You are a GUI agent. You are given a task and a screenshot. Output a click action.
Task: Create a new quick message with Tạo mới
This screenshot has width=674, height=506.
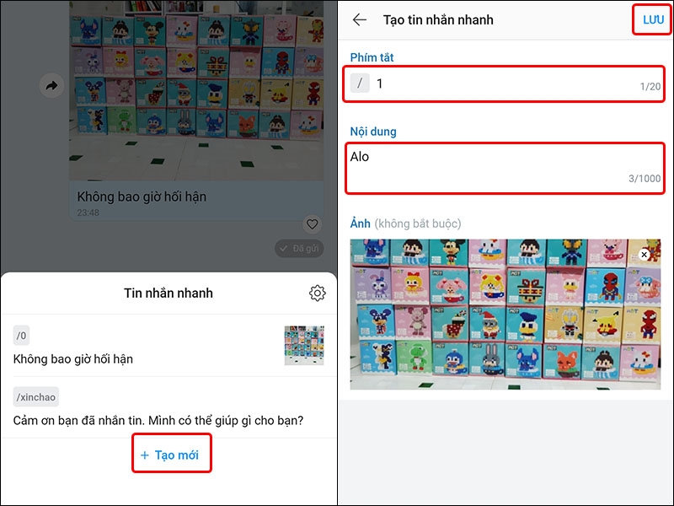[x=172, y=454]
